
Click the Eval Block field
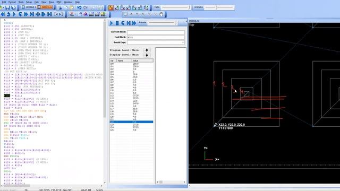point(156,37)
